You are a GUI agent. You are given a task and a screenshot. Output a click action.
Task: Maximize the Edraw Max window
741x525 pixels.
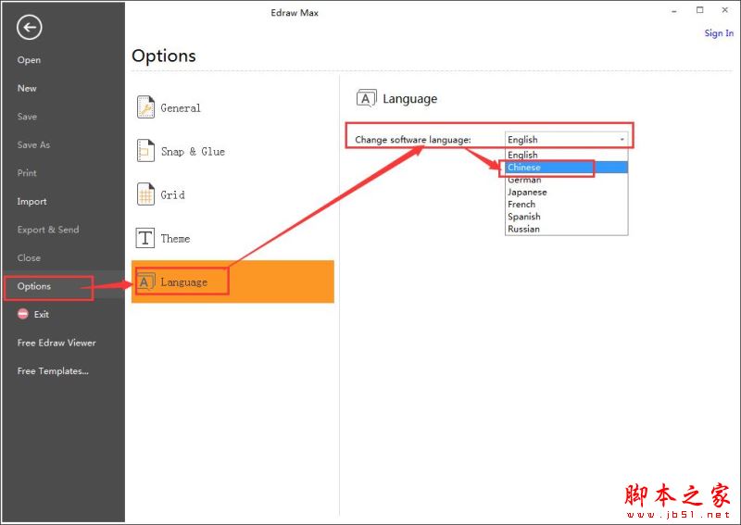[x=699, y=10]
